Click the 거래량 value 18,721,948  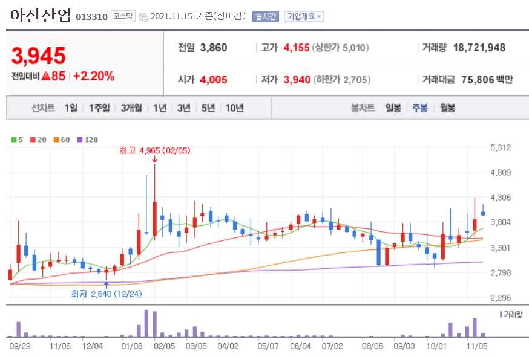click(479, 48)
